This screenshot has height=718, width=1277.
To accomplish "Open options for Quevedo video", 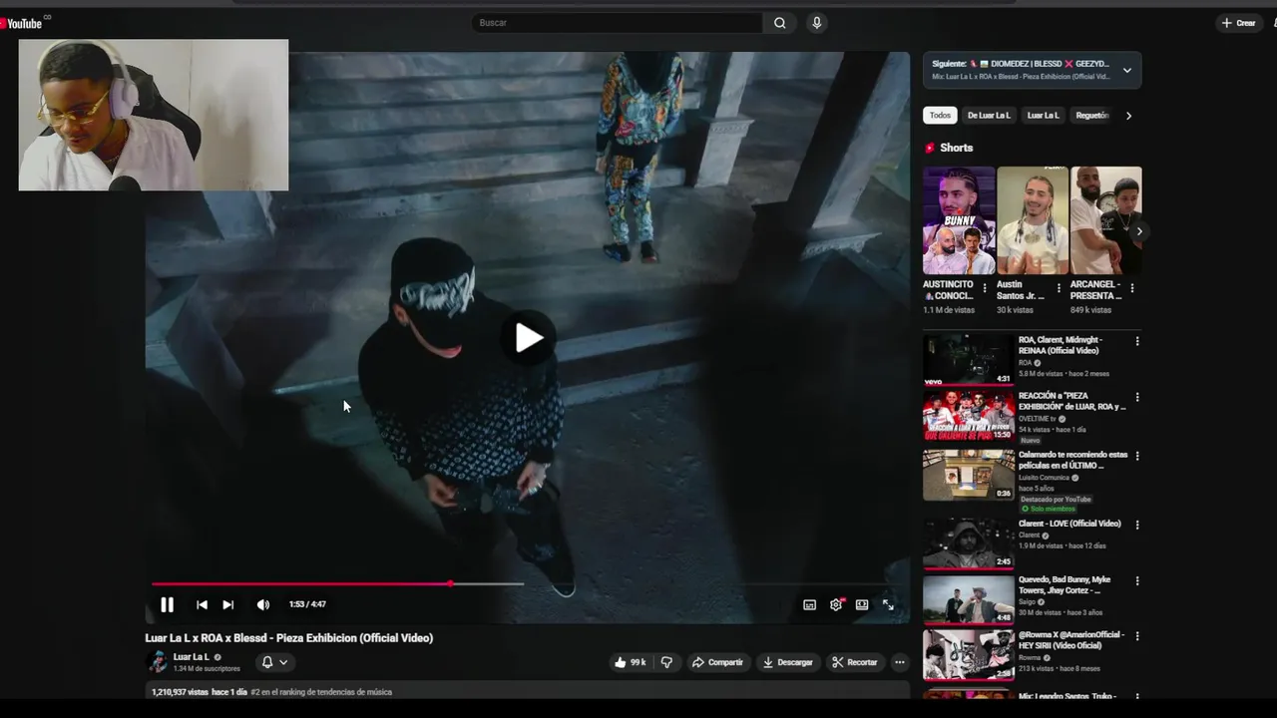I will [1137, 580].
